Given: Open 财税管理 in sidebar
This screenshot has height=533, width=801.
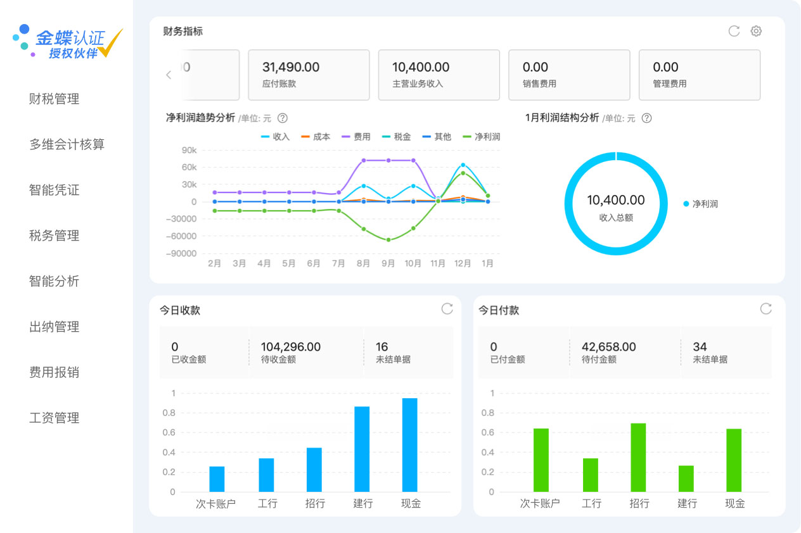Looking at the screenshot, I should pos(54,99).
